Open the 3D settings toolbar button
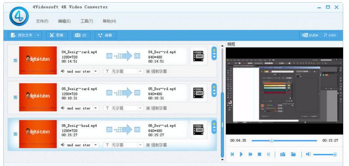 81,35
